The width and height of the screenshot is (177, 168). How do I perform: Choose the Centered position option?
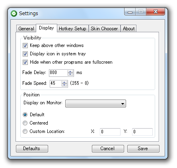pos(25,123)
